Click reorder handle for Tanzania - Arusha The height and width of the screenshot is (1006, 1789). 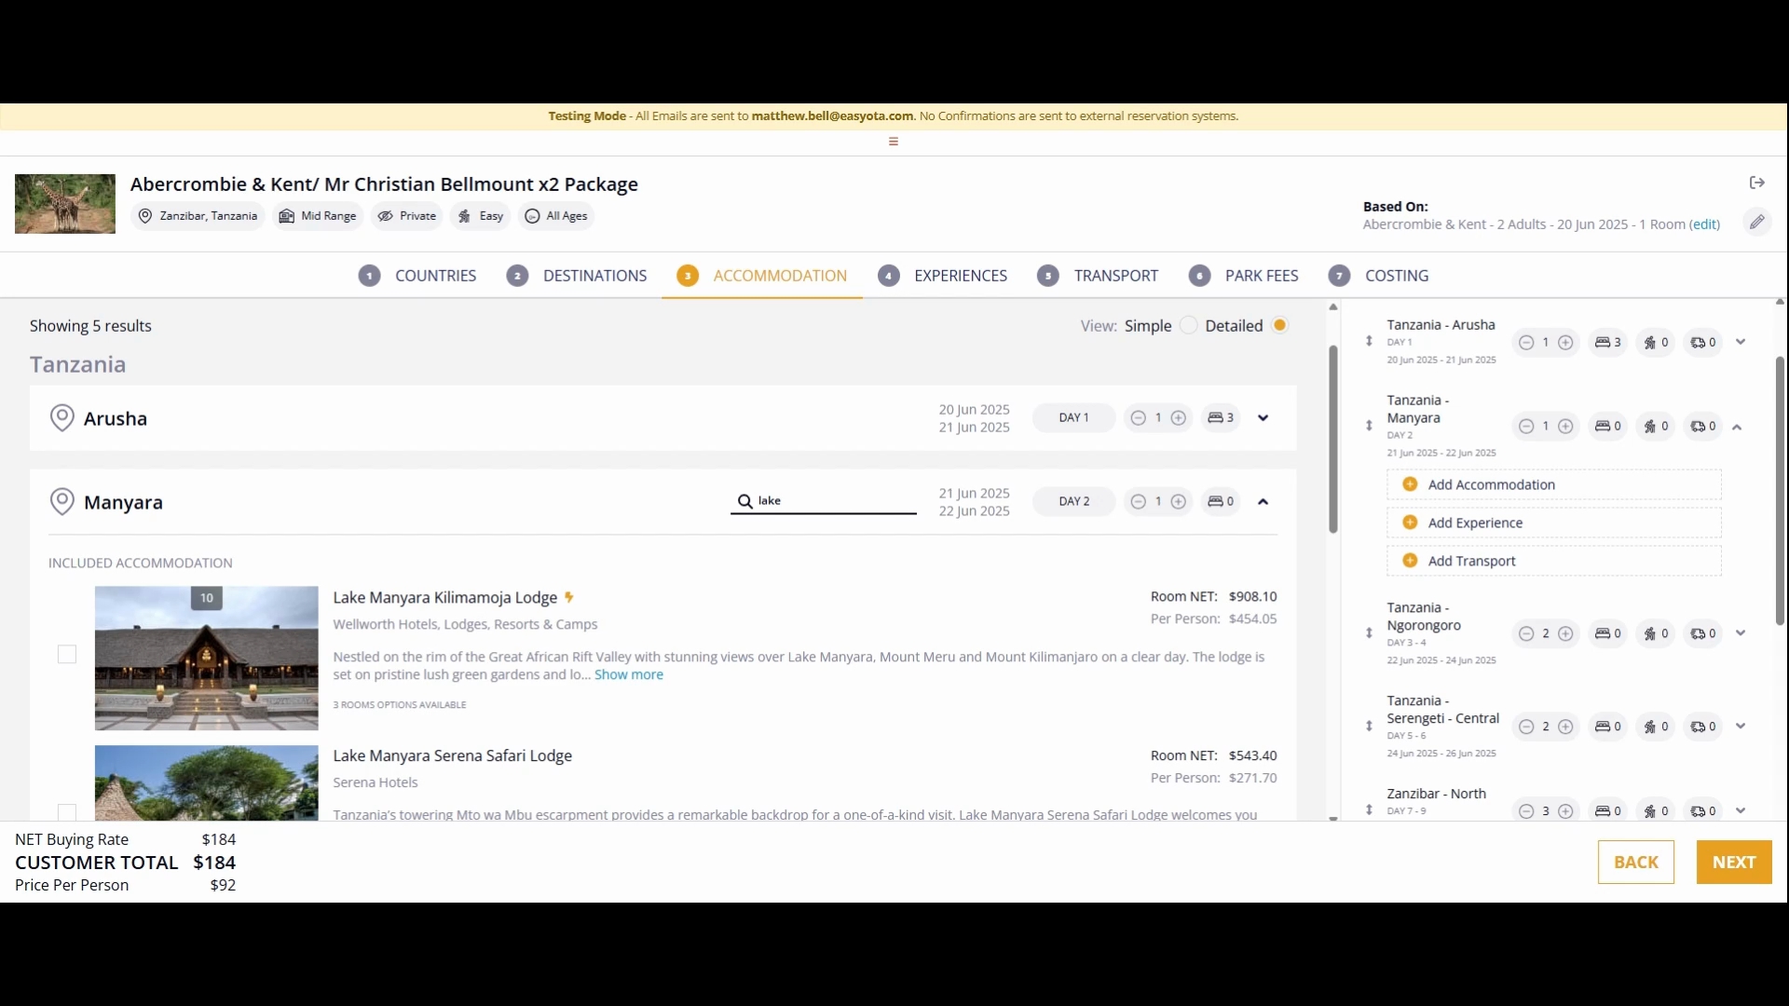tap(1369, 341)
